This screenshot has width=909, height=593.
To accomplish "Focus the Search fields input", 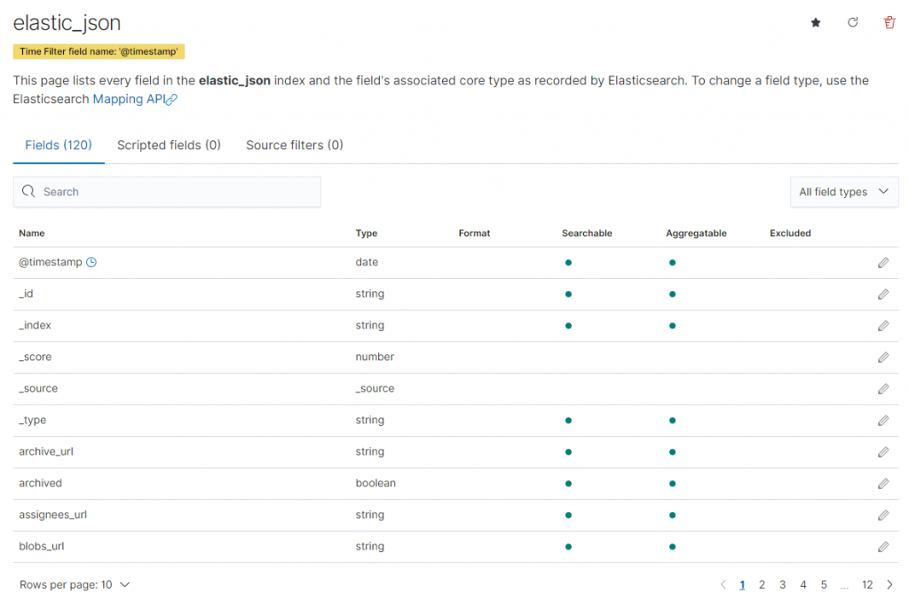I will (x=167, y=192).
